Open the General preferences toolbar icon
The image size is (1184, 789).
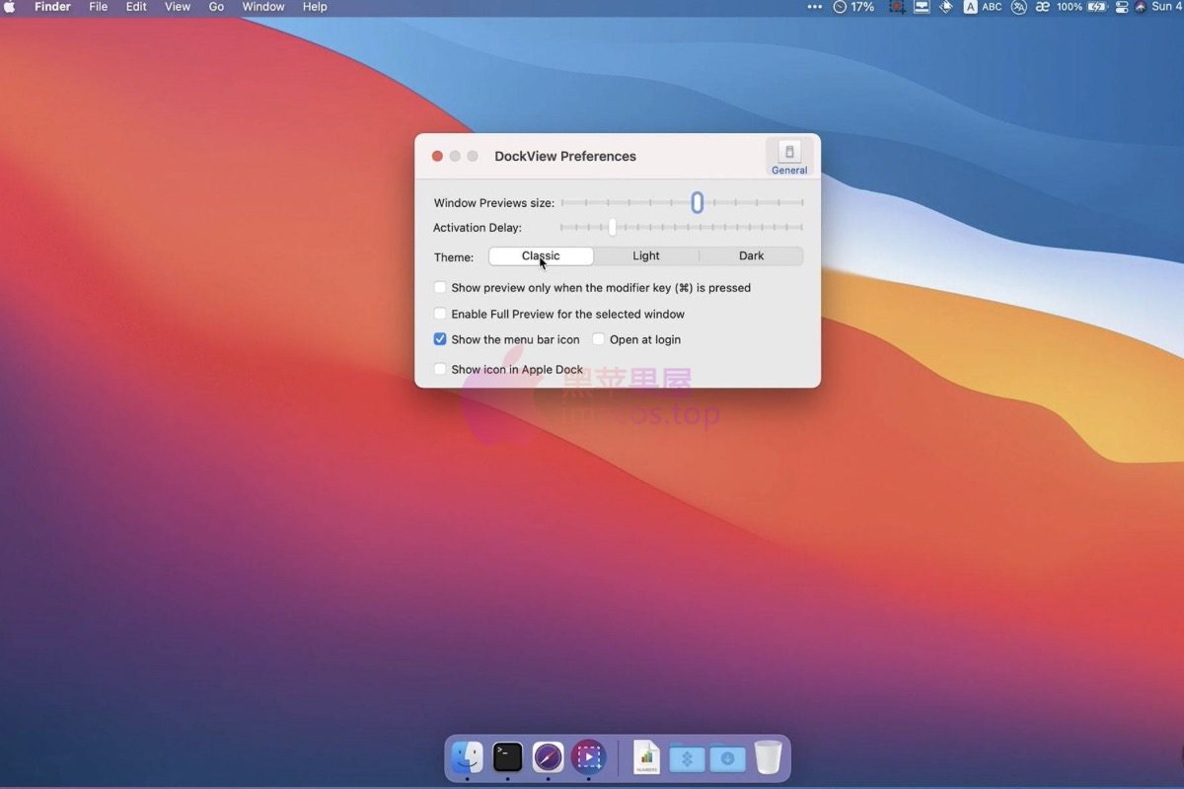tap(789, 157)
